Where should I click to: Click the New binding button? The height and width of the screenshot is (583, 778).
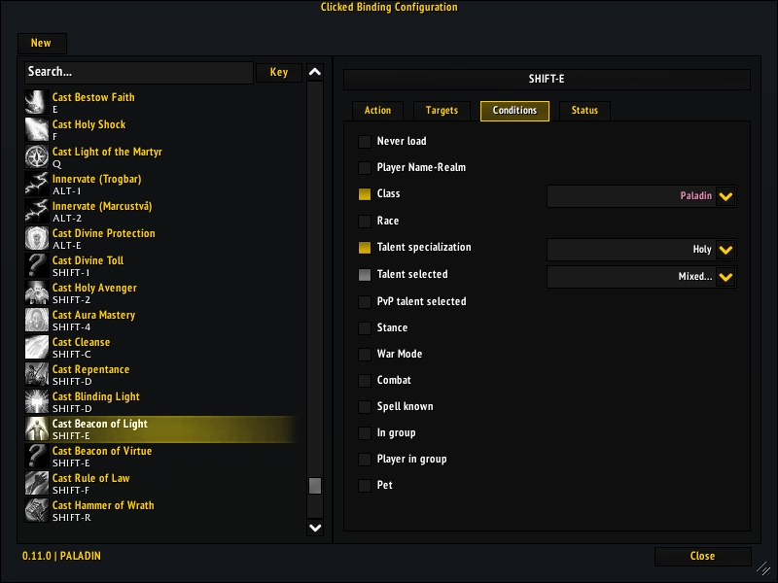coord(41,44)
